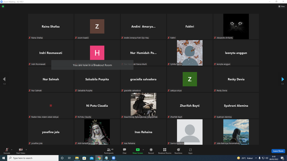Image resolution: width=287 pixels, height=161 pixels.
Task: Click the Indri Rosmawati name
Action: [51, 53]
